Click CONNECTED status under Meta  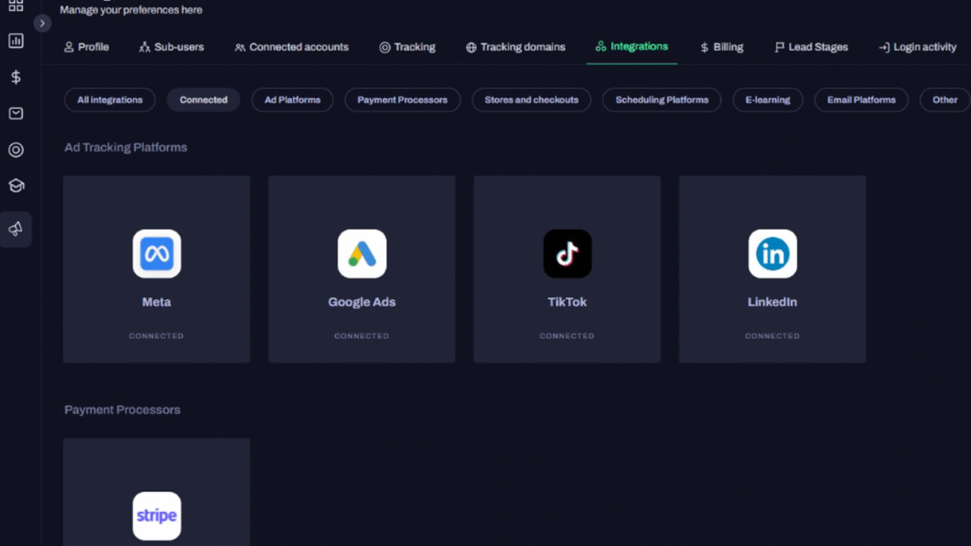[x=157, y=336]
